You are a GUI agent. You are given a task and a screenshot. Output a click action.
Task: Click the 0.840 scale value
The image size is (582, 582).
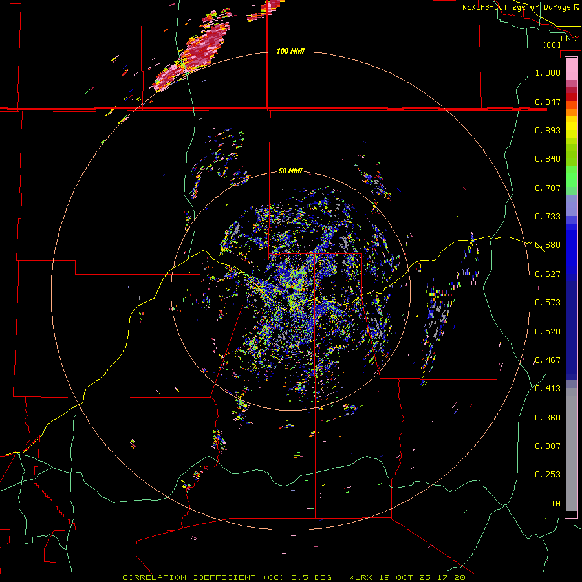pos(548,159)
